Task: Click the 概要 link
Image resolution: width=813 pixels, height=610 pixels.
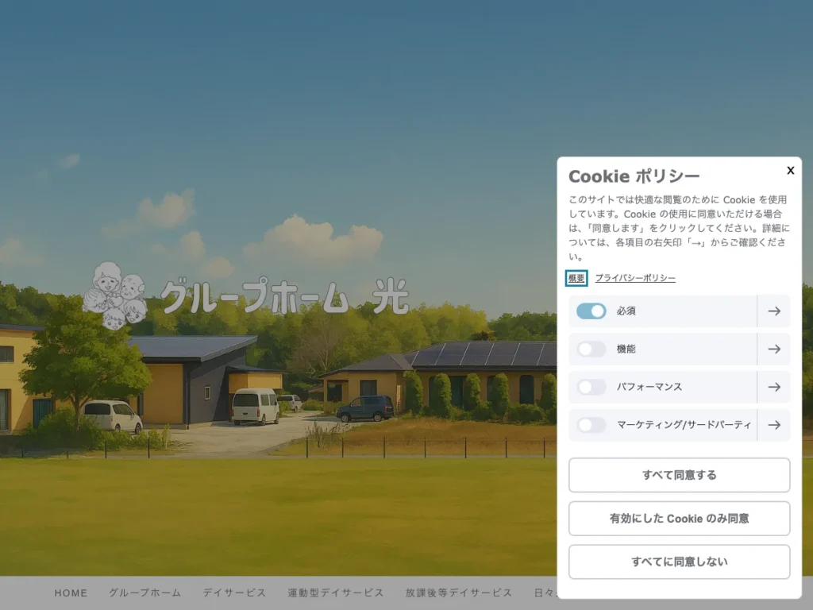Action: click(x=576, y=278)
